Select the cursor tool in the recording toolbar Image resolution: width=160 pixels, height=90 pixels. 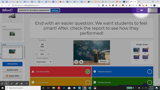tap(7, 84)
